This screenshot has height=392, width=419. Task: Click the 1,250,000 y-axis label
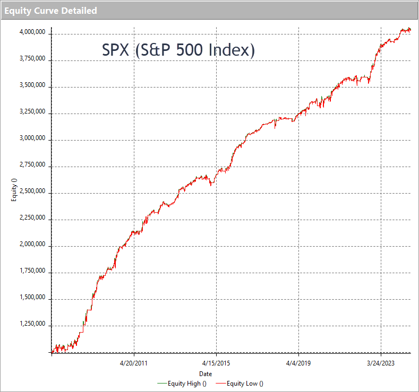tap(32, 324)
